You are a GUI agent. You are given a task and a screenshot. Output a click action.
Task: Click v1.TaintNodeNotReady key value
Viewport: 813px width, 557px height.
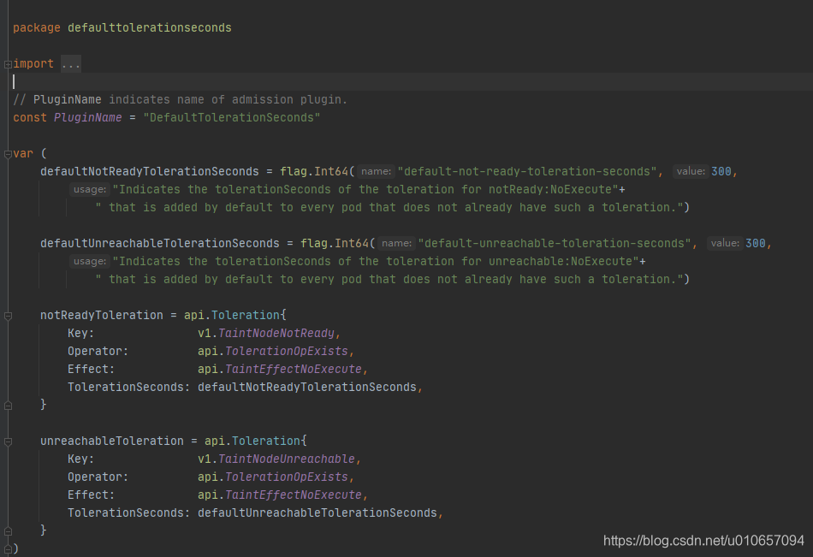[x=266, y=334]
